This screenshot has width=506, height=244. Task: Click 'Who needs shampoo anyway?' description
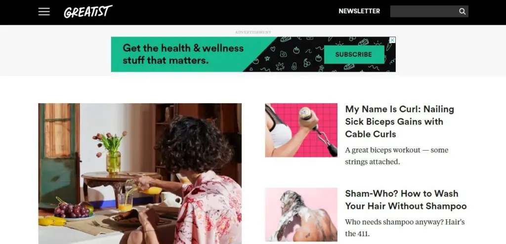coord(405,228)
